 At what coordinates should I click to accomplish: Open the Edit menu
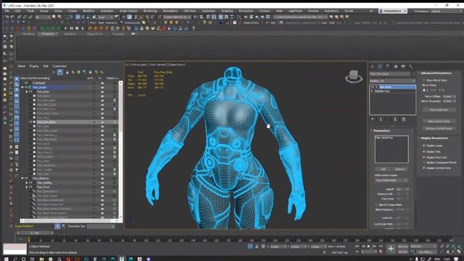point(17,11)
